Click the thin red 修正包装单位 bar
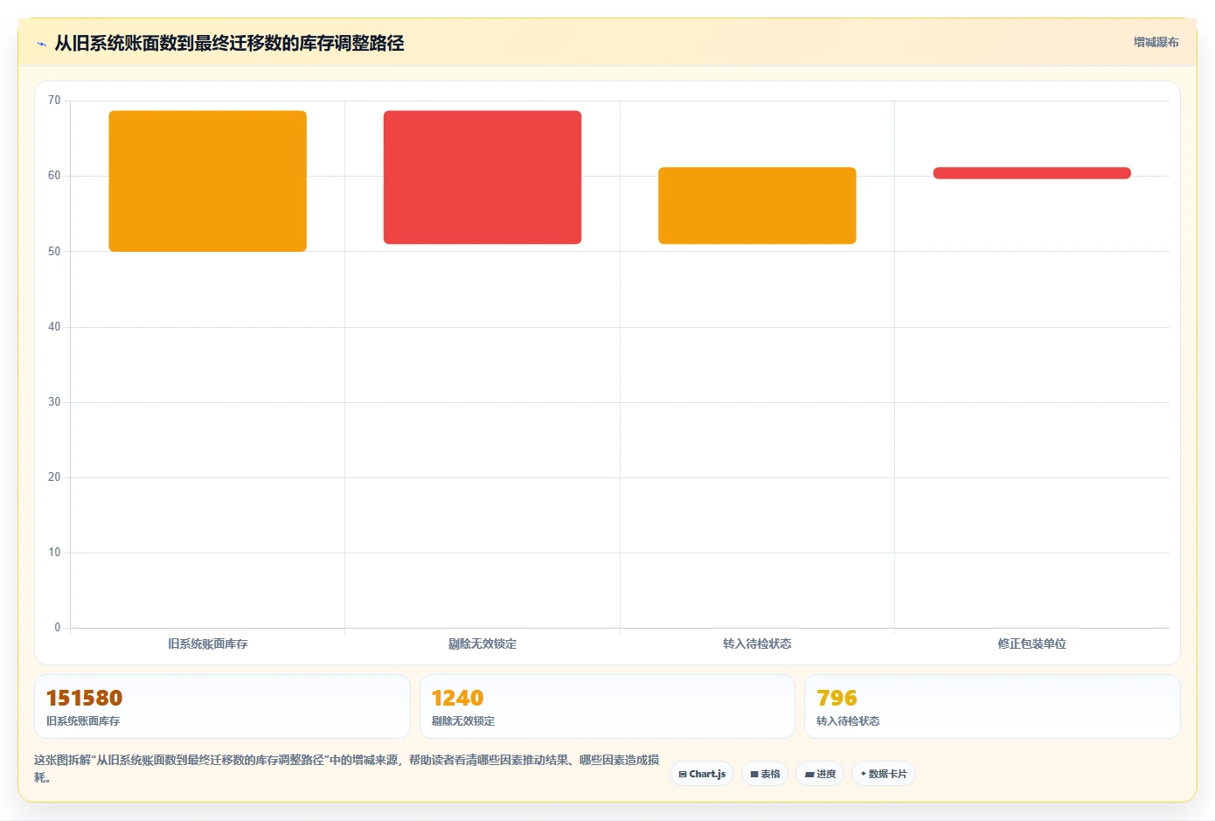 pyautogui.click(x=1032, y=173)
